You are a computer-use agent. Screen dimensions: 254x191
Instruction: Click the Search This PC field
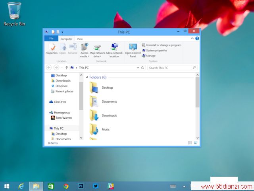[172, 68]
